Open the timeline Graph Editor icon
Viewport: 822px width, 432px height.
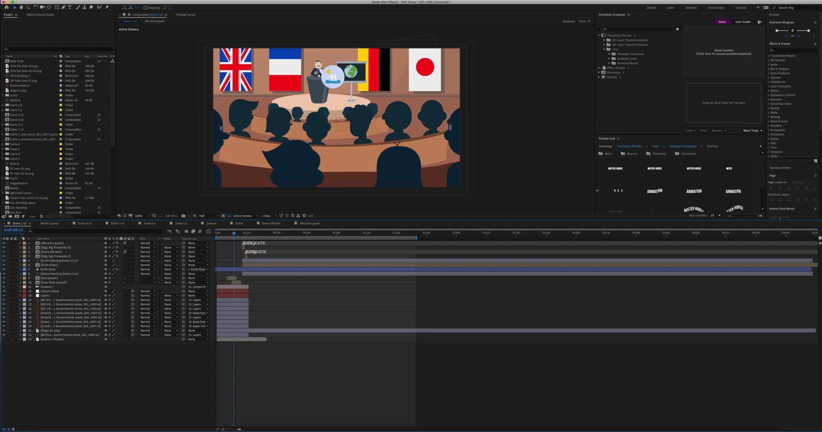[x=208, y=231]
